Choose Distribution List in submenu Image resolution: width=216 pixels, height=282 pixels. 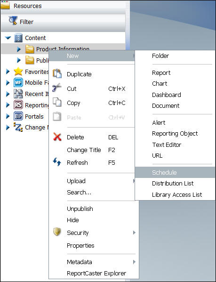(x=173, y=183)
